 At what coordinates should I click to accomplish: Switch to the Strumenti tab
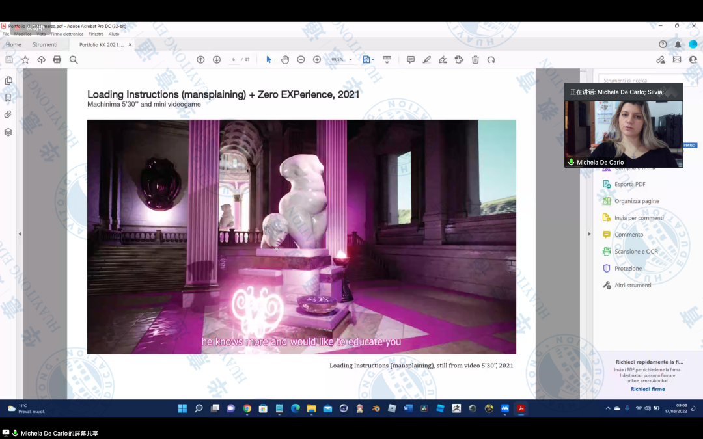point(45,44)
